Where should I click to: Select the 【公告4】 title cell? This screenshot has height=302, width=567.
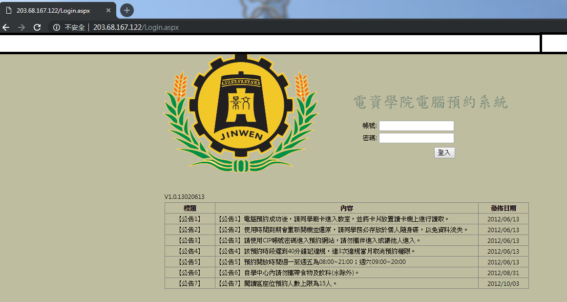pyautogui.click(x=190, y=251)
